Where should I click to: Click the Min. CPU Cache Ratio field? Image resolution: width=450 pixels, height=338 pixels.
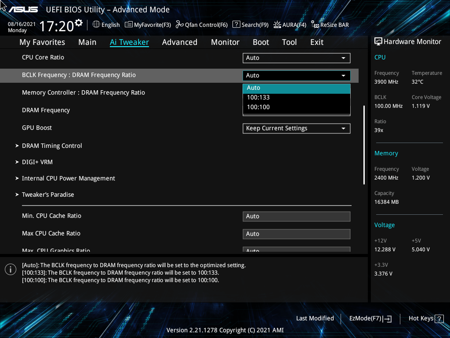(297, 217)
